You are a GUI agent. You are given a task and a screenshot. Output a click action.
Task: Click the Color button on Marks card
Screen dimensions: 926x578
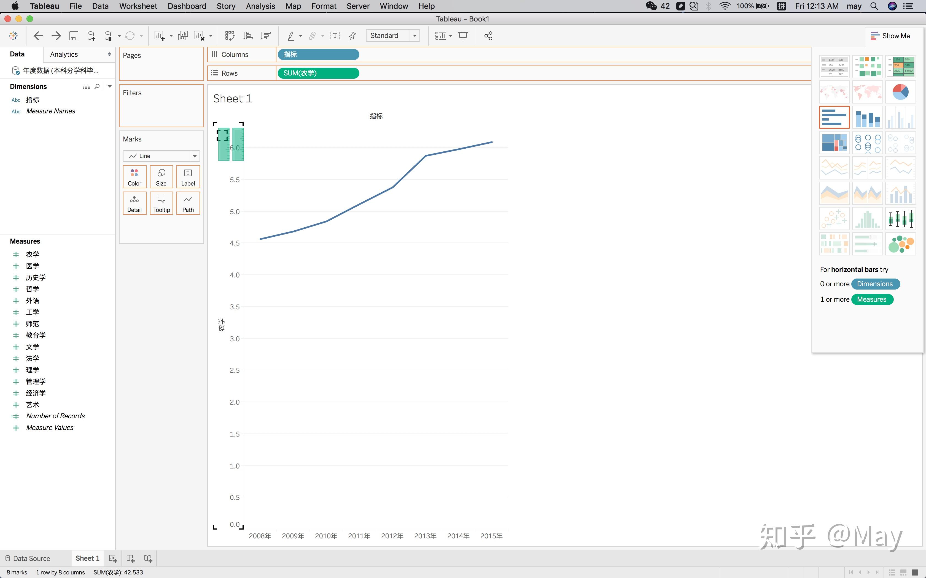click(x=134, y=177)
